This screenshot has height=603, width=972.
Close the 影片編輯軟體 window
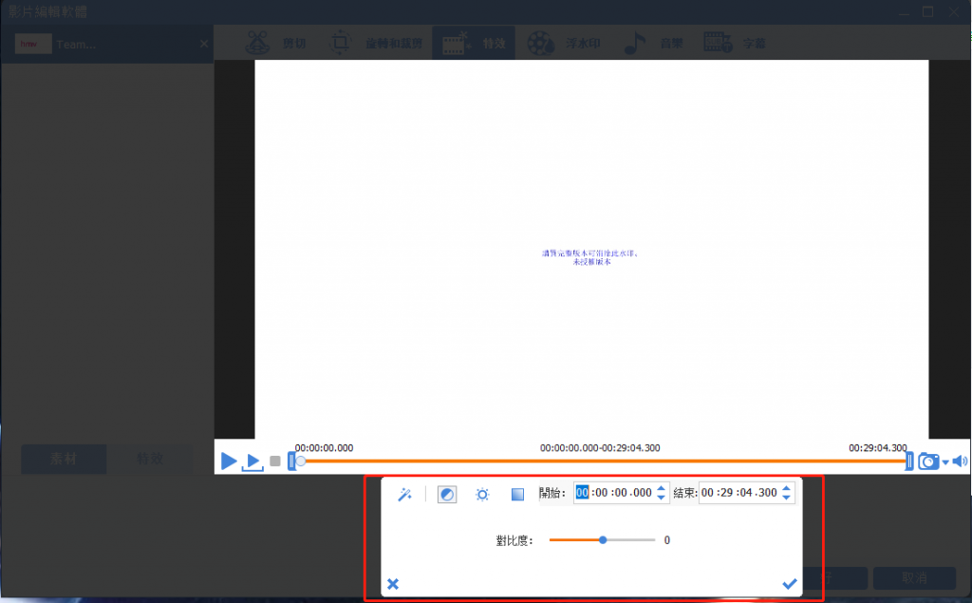tap(955, 11)
